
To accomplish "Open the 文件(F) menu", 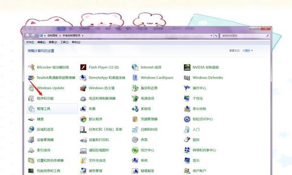I will tap(30, 42).
